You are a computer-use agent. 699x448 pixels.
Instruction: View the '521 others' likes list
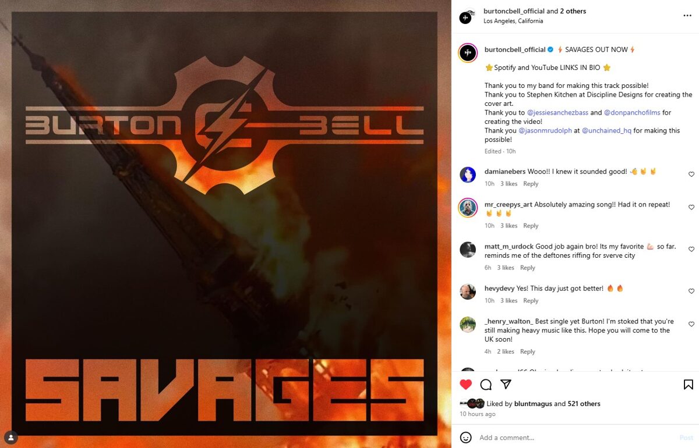[584, 404]
